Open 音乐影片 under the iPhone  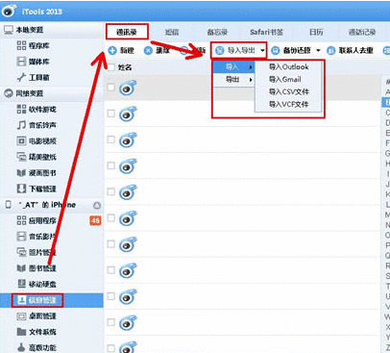click(37, 237)
